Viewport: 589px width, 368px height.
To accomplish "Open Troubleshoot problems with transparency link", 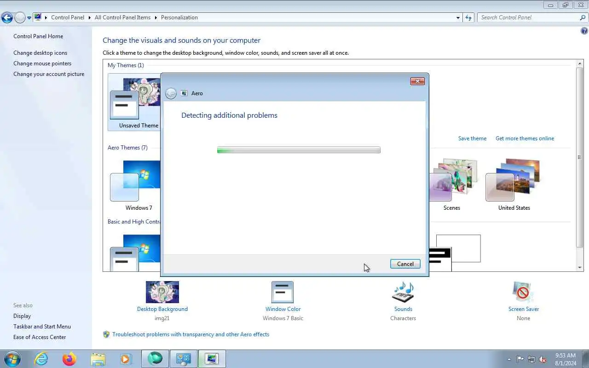I will (191, 334).
